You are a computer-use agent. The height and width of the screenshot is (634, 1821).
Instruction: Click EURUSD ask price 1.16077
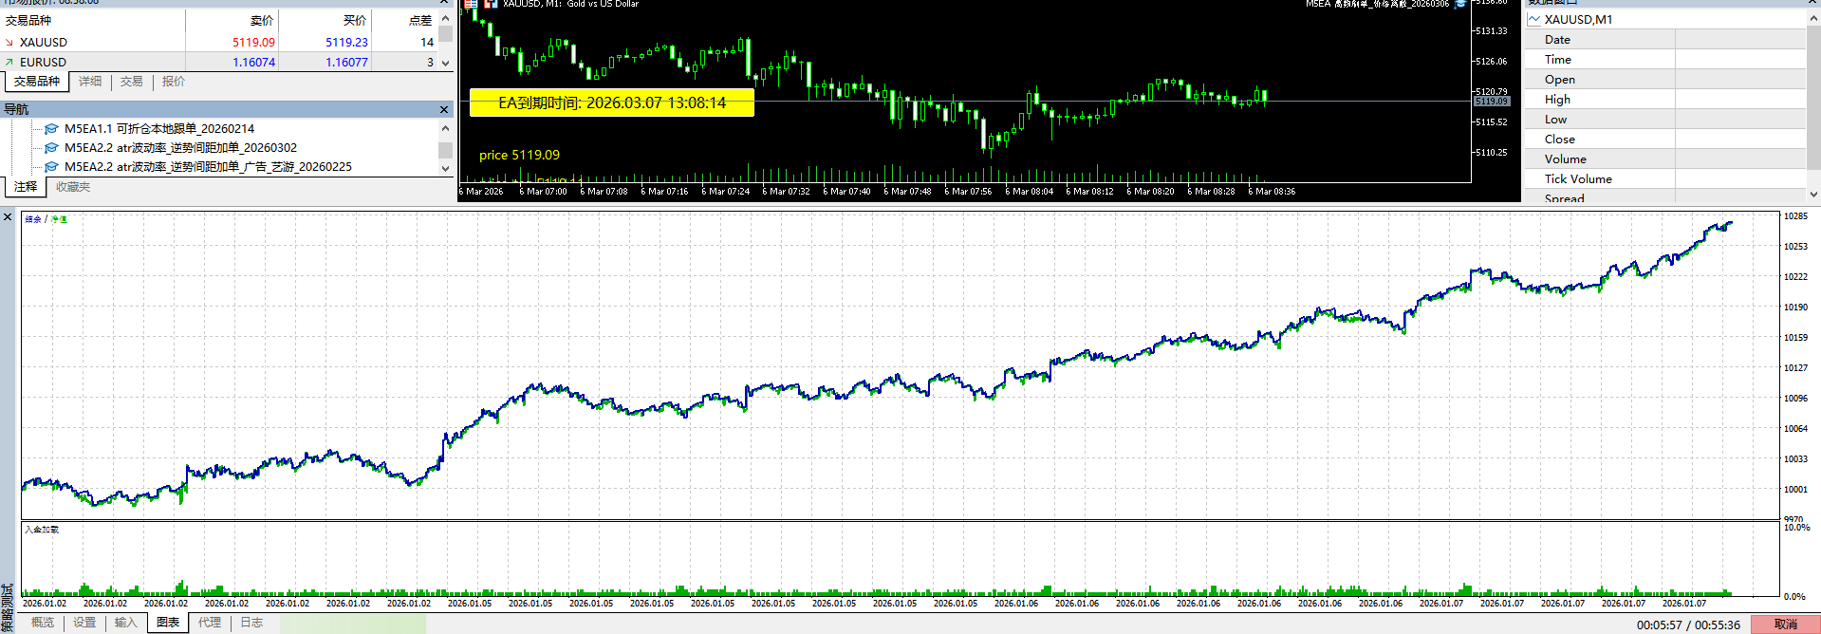coord(346,63)
